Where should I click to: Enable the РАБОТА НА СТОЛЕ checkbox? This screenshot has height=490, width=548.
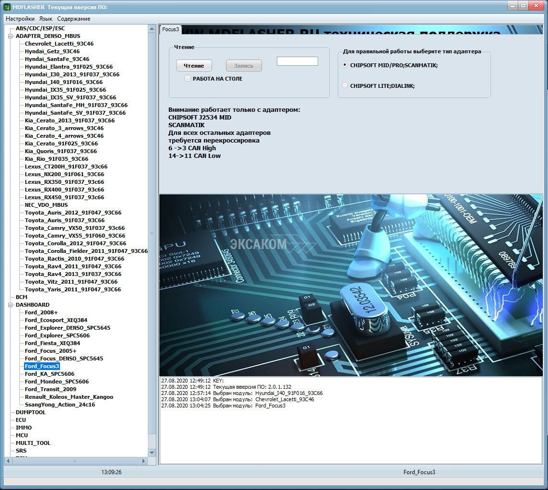click(188, 79)
